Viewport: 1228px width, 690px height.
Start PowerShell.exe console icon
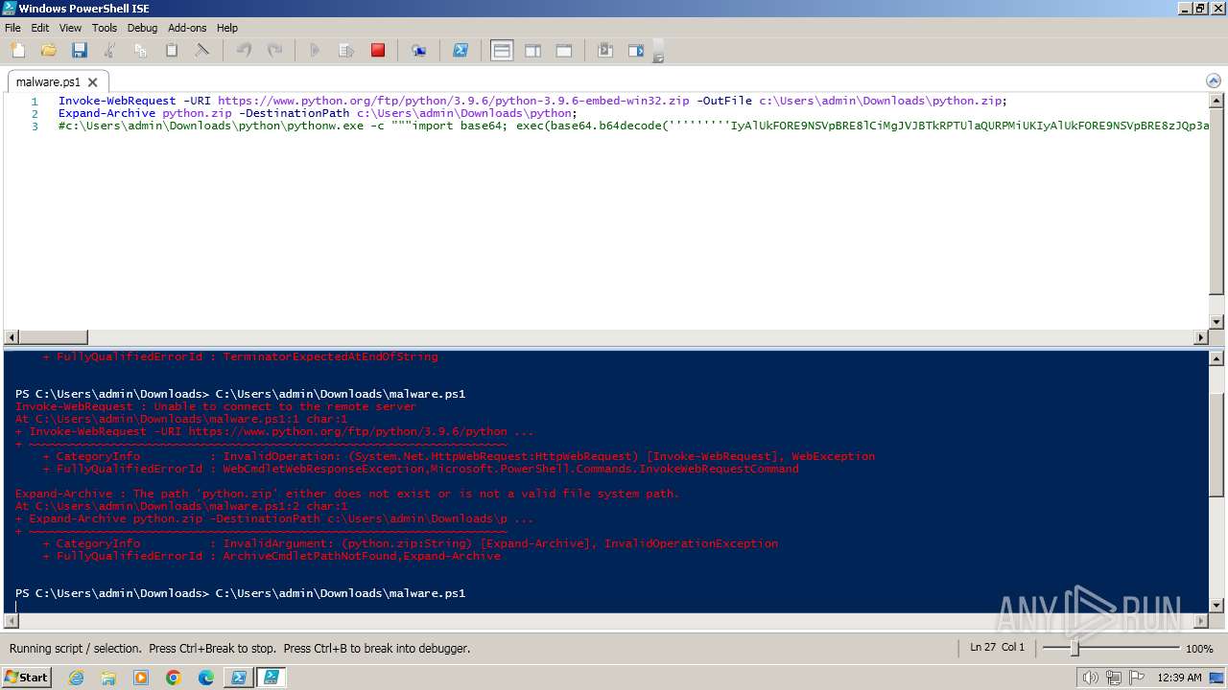[460, 50]
